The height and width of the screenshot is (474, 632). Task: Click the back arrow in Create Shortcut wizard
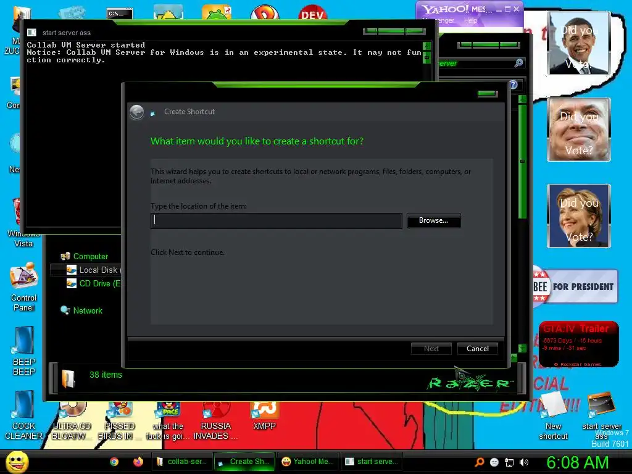137,112
